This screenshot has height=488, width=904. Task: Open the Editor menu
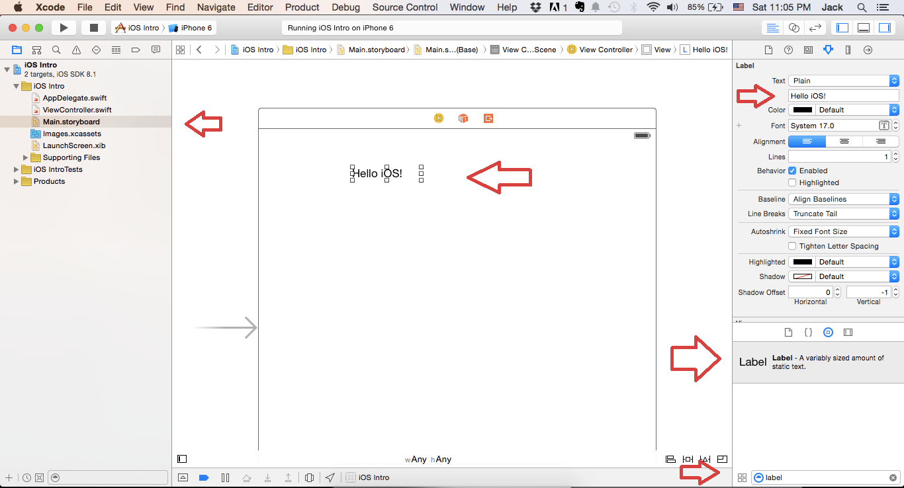coord(260,7)
